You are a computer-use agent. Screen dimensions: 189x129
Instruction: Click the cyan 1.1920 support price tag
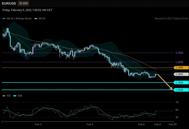click(181, 90)
